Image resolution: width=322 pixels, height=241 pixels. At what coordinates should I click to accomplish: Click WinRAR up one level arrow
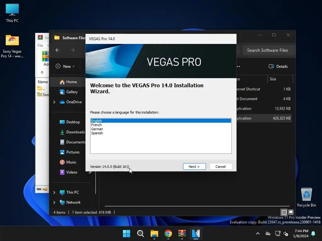point(42,72)
